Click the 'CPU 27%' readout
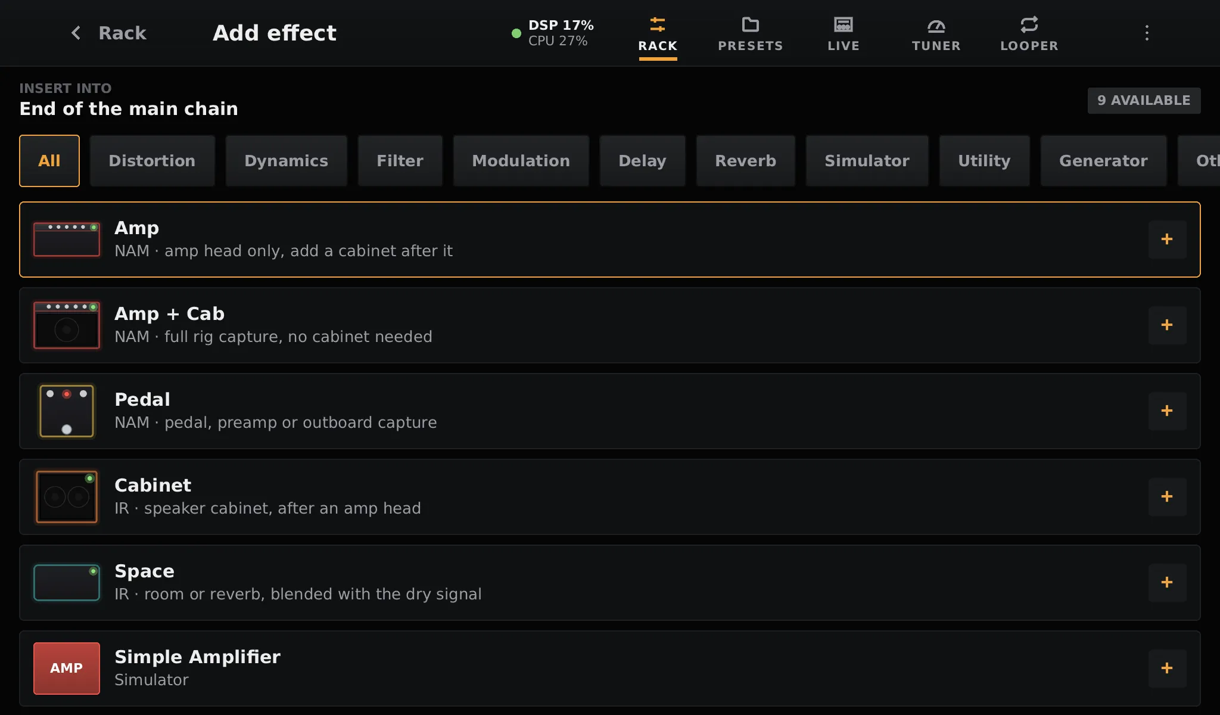Screen dimensions: 1220x715 (x=558, y=41)
